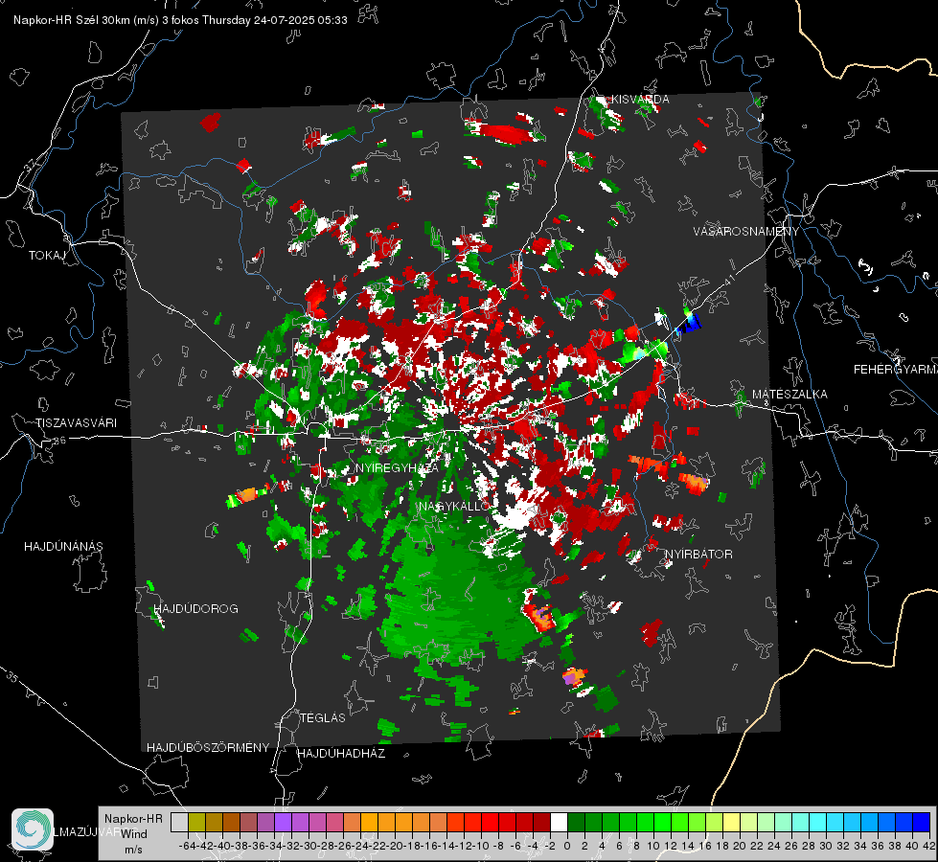Select the TOKAJ town label

pos(47,256)
